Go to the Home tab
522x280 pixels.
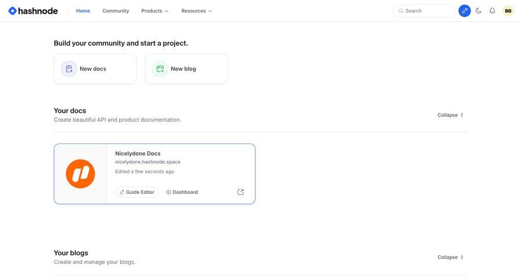click(x=83, y=11)
